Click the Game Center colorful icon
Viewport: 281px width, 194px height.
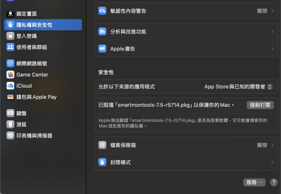coord(10,75)
